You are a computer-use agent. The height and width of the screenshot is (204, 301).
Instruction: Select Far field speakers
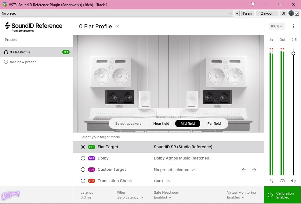point(214,123)
